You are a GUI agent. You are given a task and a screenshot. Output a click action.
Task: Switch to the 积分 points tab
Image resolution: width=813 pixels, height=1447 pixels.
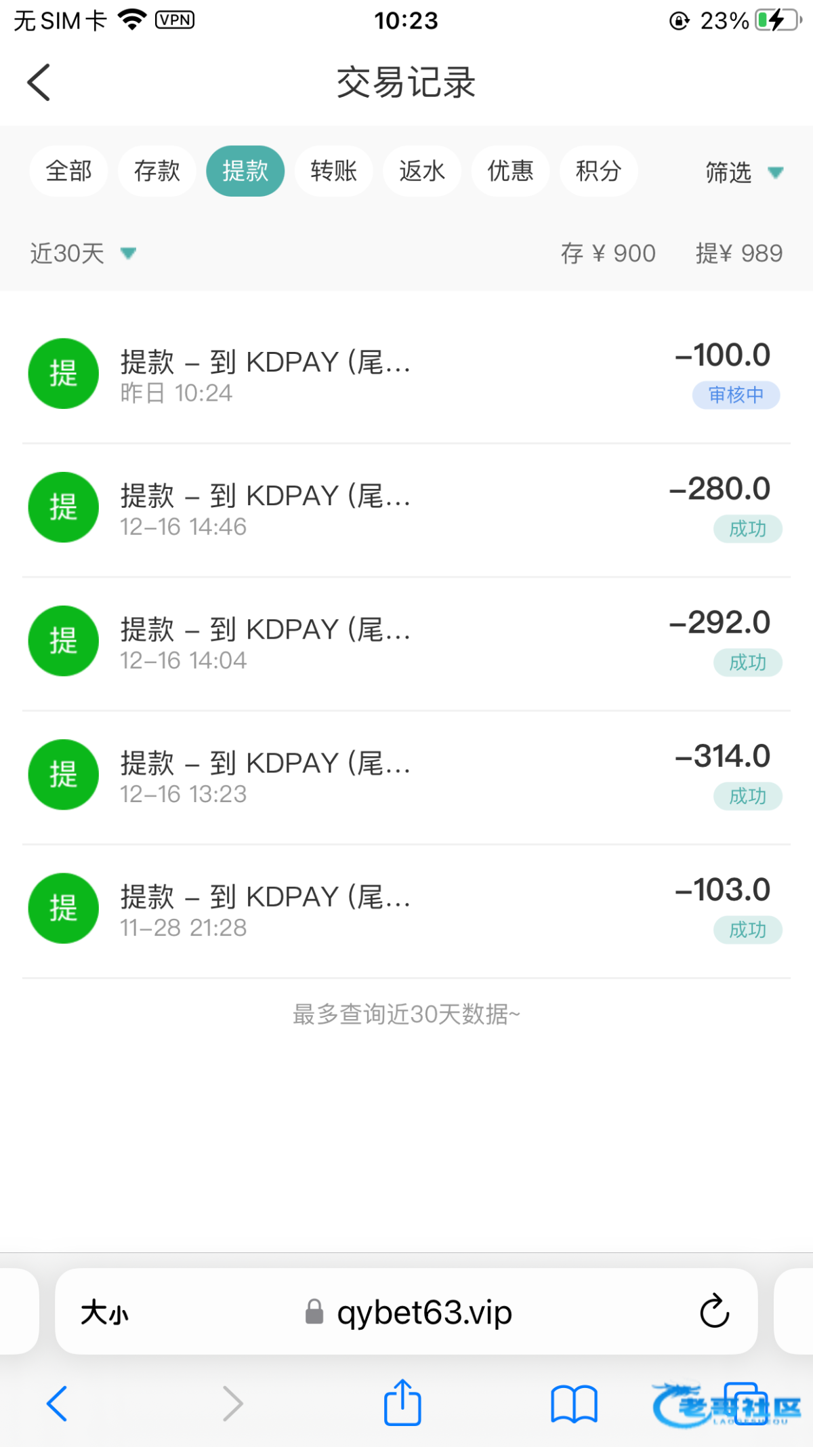[598, 171]
